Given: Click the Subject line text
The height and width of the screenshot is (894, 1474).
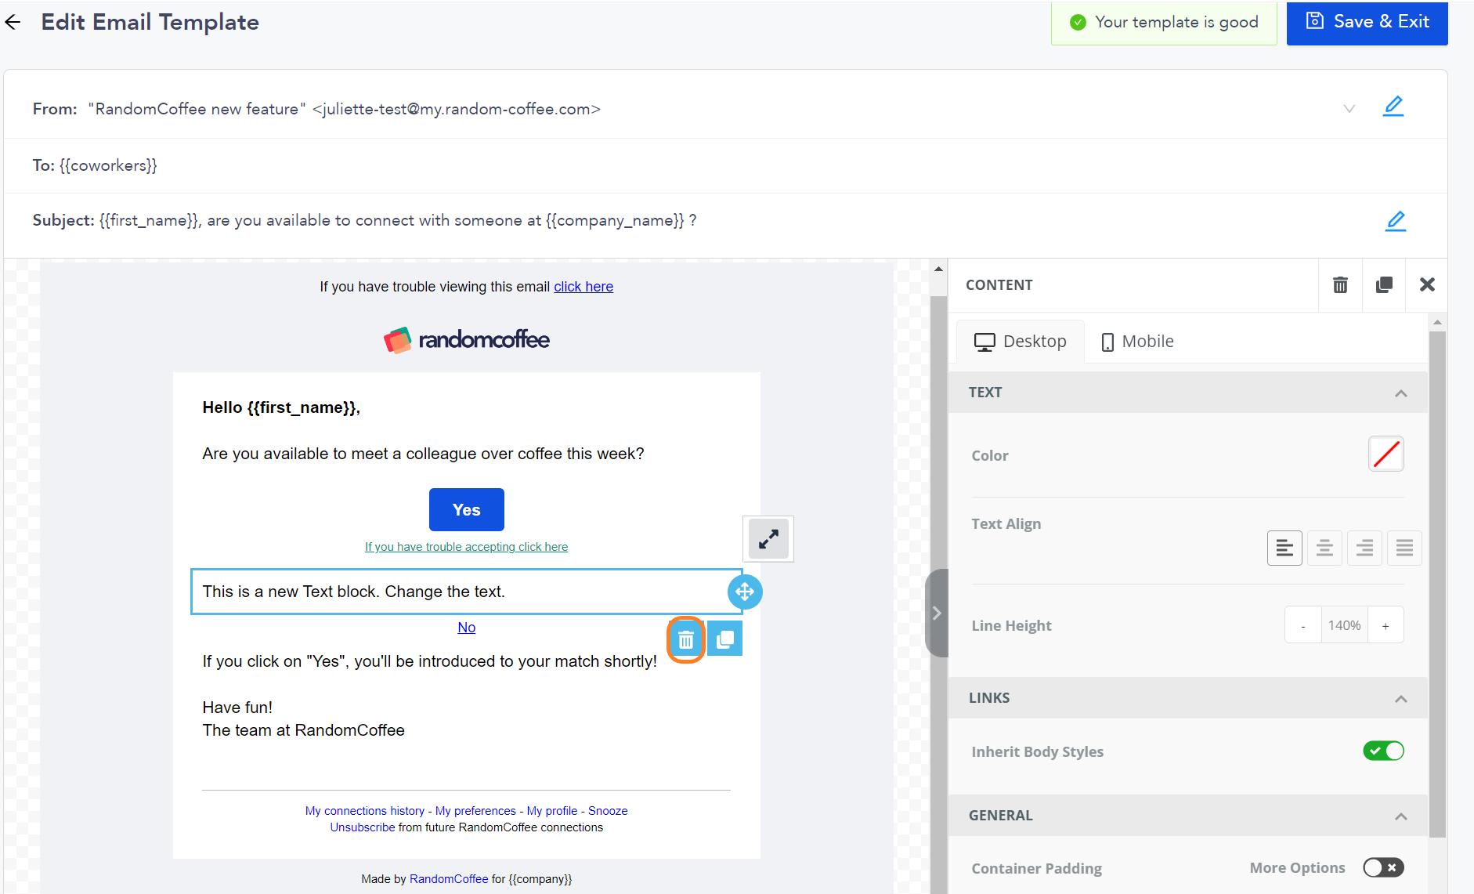Looking at the screenshot, I should 365,221.
